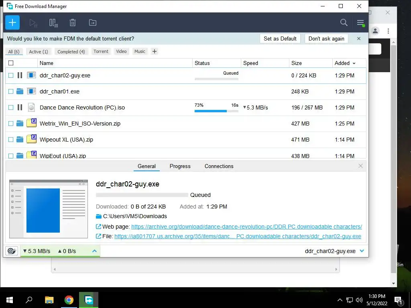Screen dimensions: 411x308
Task: Select the All (6) filter tab
Action: (x=14, y=52)
